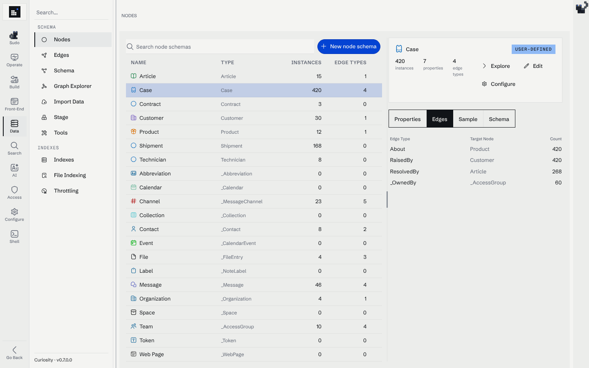The width and height of the screenshot is (589, 368).
Task: Edit the Case node schema
Action: (533, 66)
